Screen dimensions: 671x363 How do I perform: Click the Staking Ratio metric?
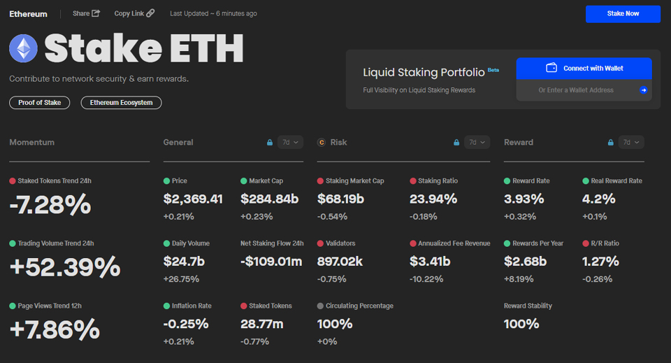(x=438, y=181)
